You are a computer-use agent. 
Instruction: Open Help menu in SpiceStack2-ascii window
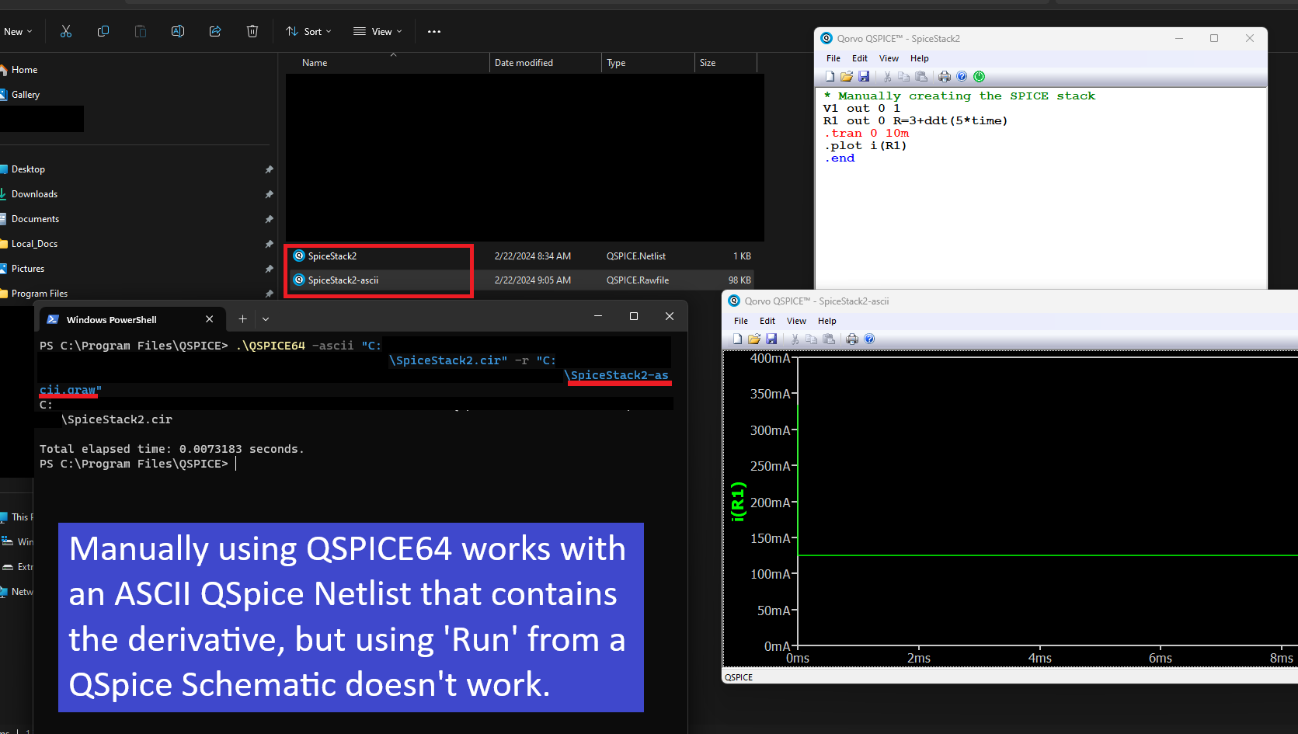point(827,321)
